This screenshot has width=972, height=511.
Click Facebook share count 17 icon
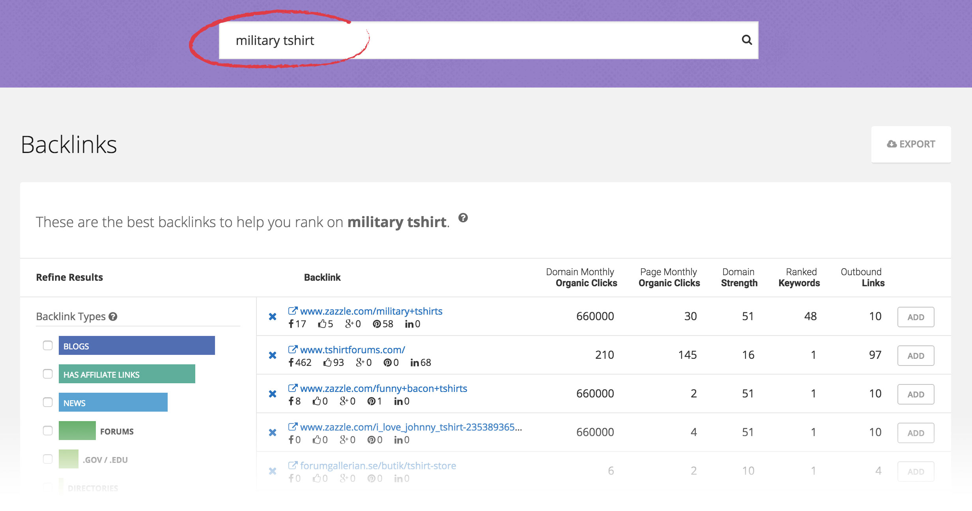[x=291, y=324]
